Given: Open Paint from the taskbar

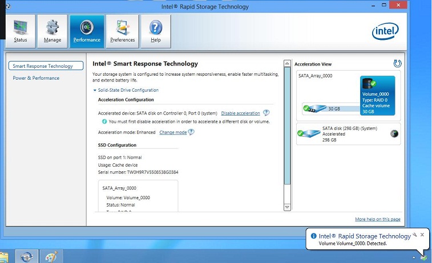Looking at the screenshot, I should coord(51,256).
